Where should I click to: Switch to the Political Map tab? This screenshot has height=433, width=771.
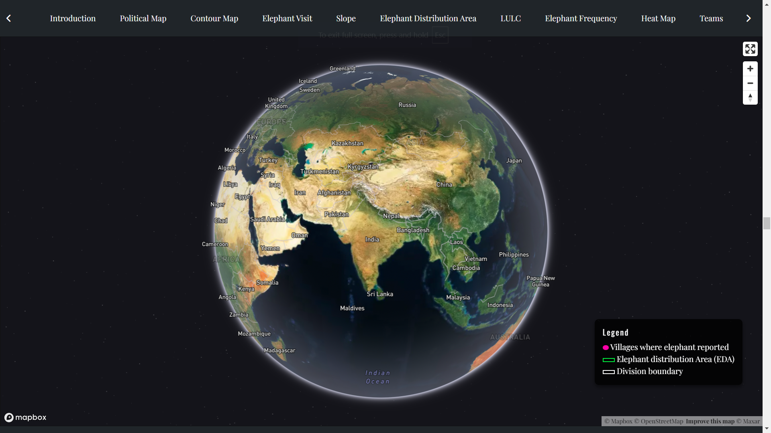tap(143, 18)
